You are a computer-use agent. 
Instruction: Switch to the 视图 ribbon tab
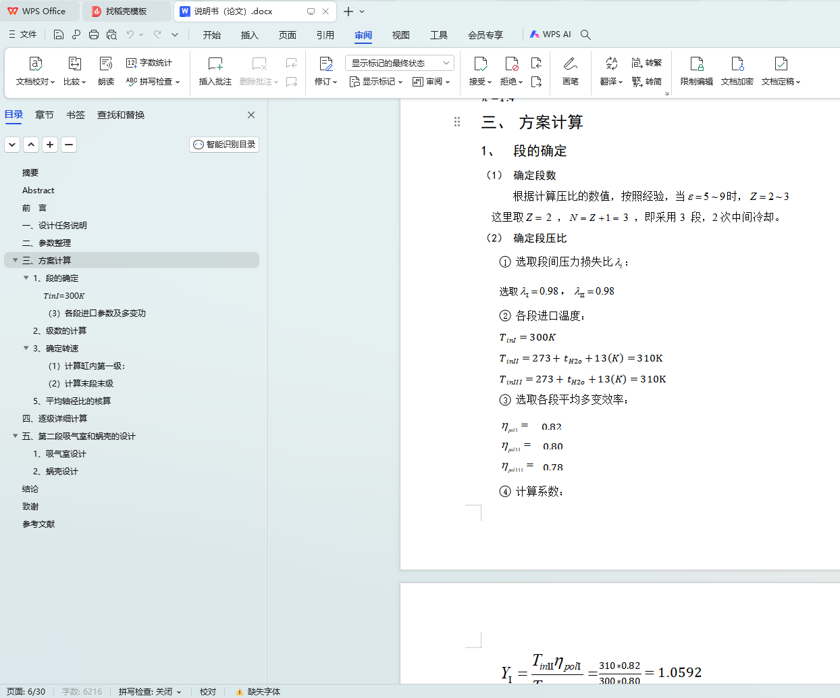click(x=401, y=35)
